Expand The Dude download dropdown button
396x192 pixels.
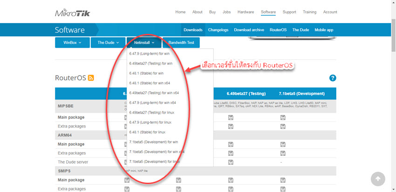[108, 43]
